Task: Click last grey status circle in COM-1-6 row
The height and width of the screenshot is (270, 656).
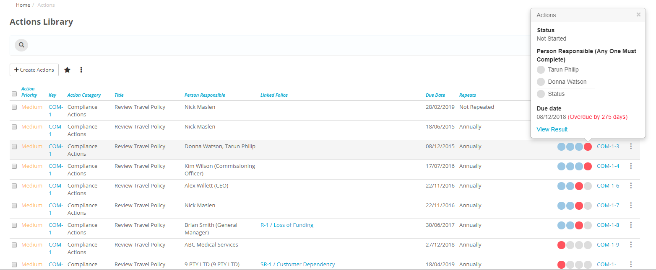Action: click(588, 186)
